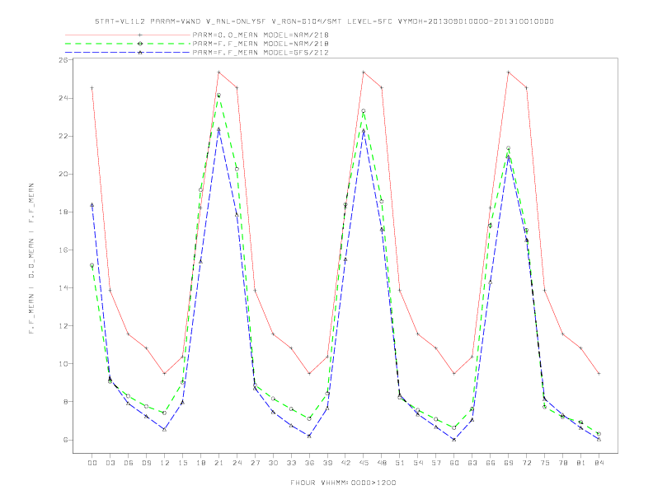The height and width of the screenshot is (504, 653).
Task: Click x-axis forecast hour label 15
Action: (x=182, y=463)
